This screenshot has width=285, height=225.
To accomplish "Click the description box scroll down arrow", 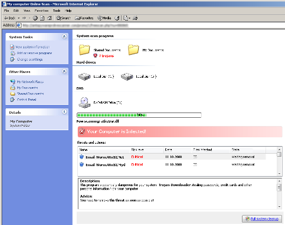I will point(279,207).
